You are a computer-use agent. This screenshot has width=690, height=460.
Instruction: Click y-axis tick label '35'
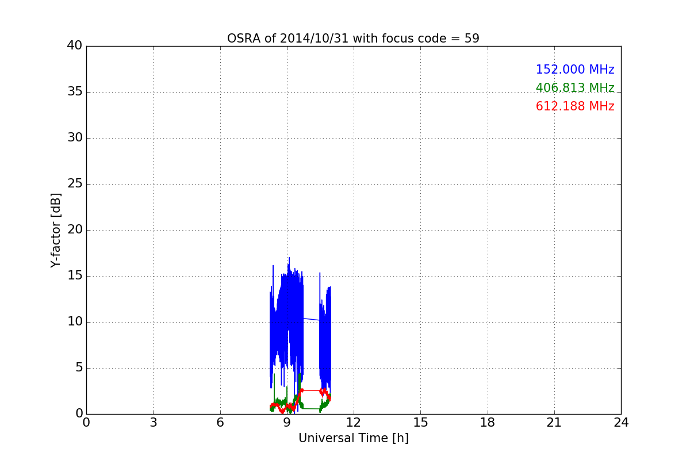click(x=74, y=92)
